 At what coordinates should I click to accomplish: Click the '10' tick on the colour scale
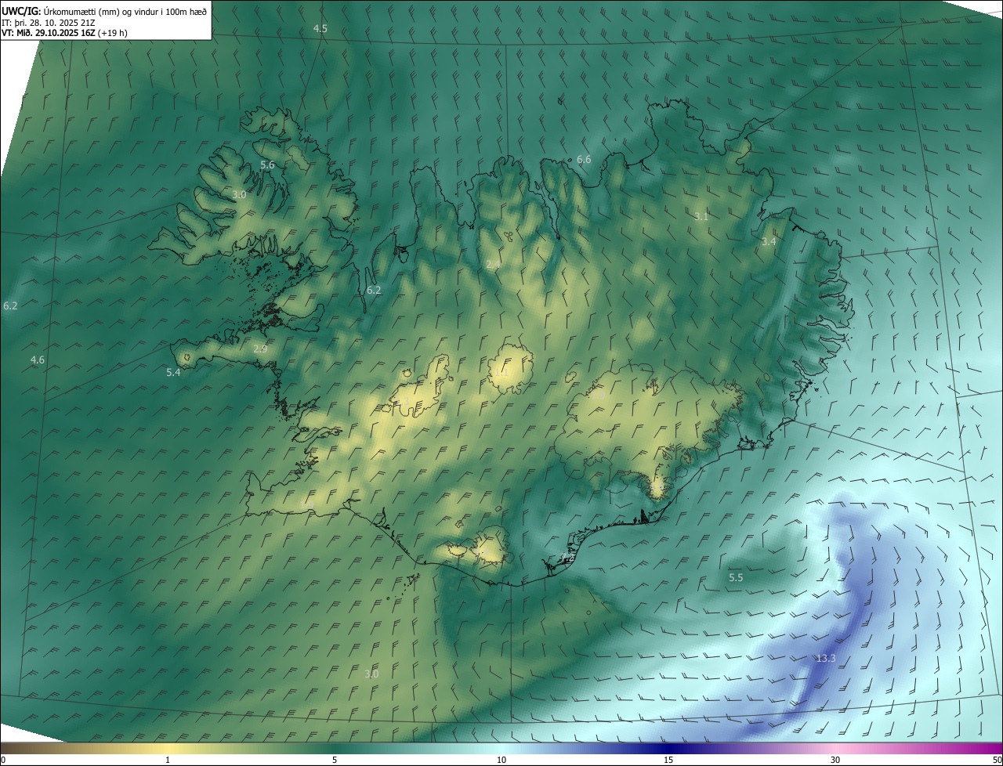click(x=501, y=760)
